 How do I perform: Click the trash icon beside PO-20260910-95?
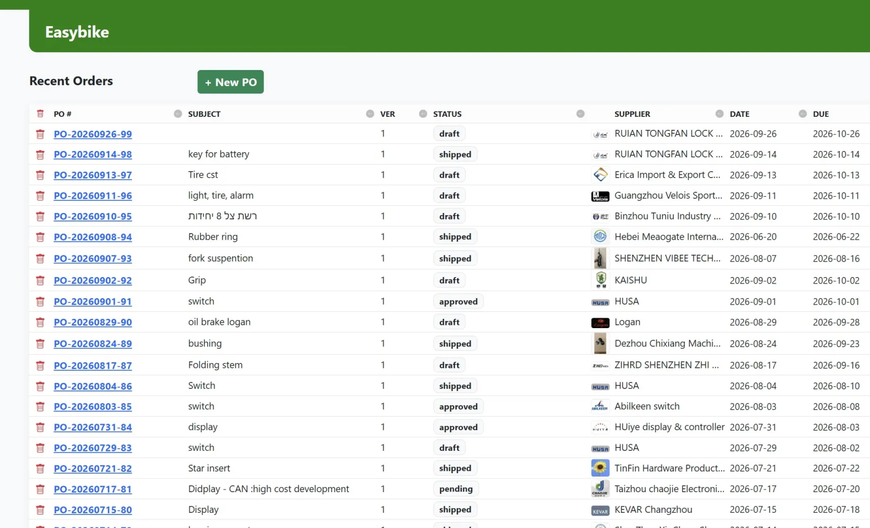(40, 217)
